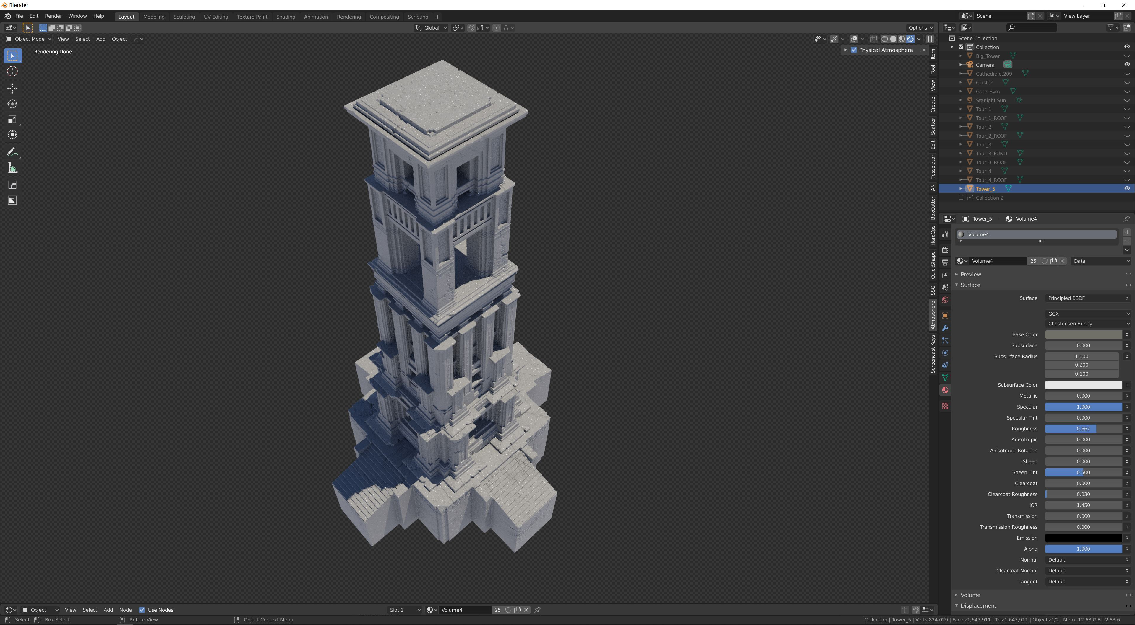Open the Object Mode dropdown

click(29, 39)
